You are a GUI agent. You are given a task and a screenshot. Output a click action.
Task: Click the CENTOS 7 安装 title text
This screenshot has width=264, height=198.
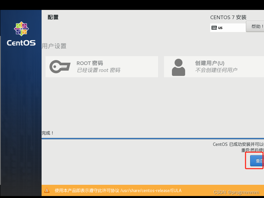coord(228,17)
